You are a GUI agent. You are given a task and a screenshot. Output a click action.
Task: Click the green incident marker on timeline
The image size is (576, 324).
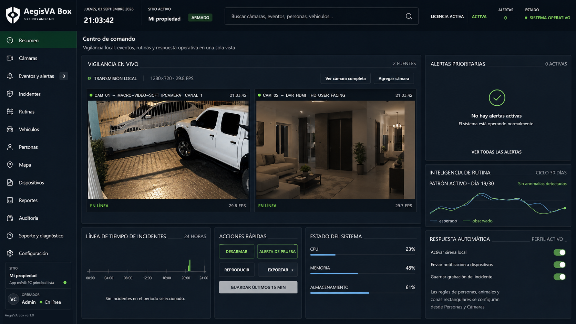[x=189, y=265]
